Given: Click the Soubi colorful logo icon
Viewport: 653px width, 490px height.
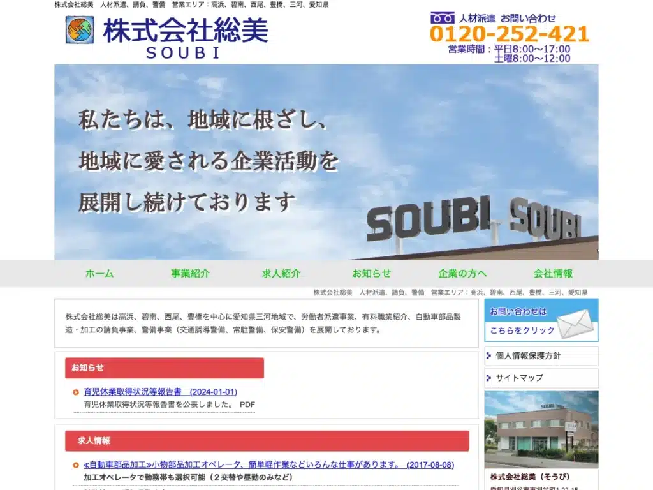Looking at the screenshot, I should click(x=80, y=30).
